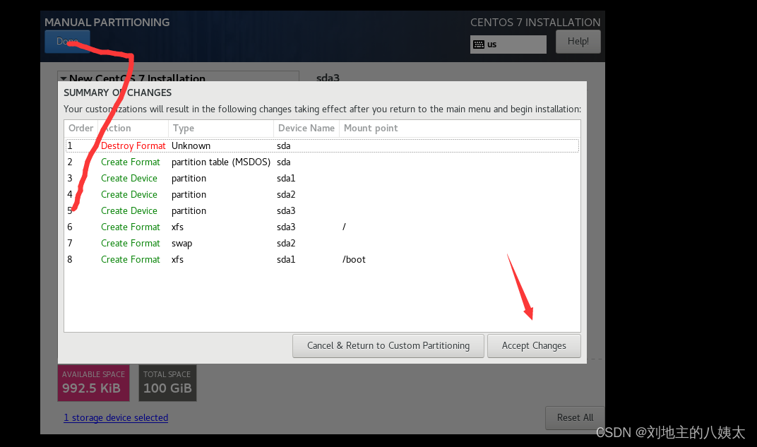This screenshot has height=447, width=757.
Task: Click the swap type cell
Action: pos(181,244)
